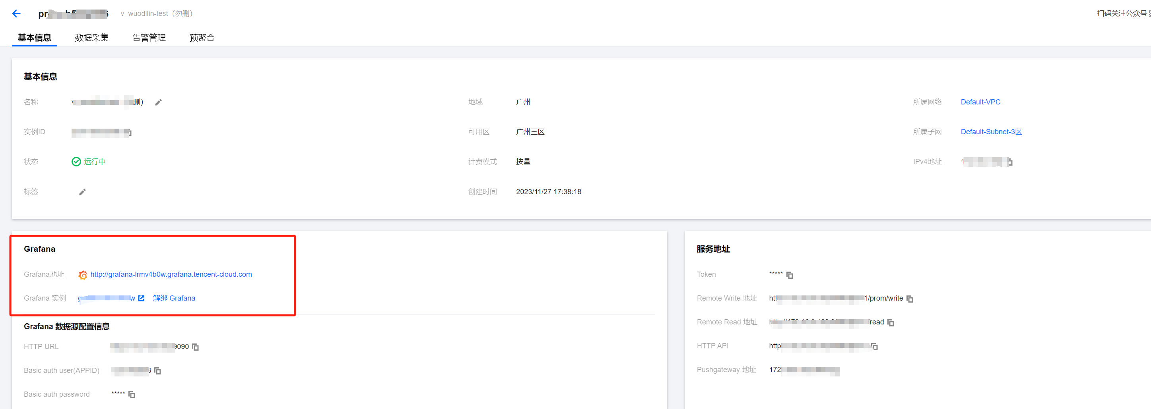Screen dimensions: 1151x409
Task: Select the 预聚合 tab
Action: point(202,37)
